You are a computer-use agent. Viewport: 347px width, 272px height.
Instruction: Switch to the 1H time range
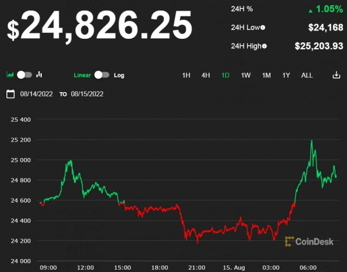pyautogui.click(x=186, y=75)
